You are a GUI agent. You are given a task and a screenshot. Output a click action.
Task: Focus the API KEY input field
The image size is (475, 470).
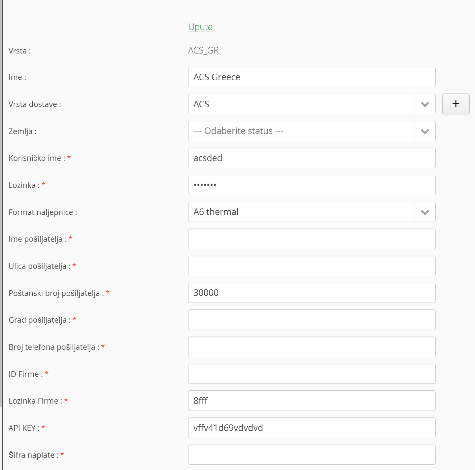[x=312, y=428]
